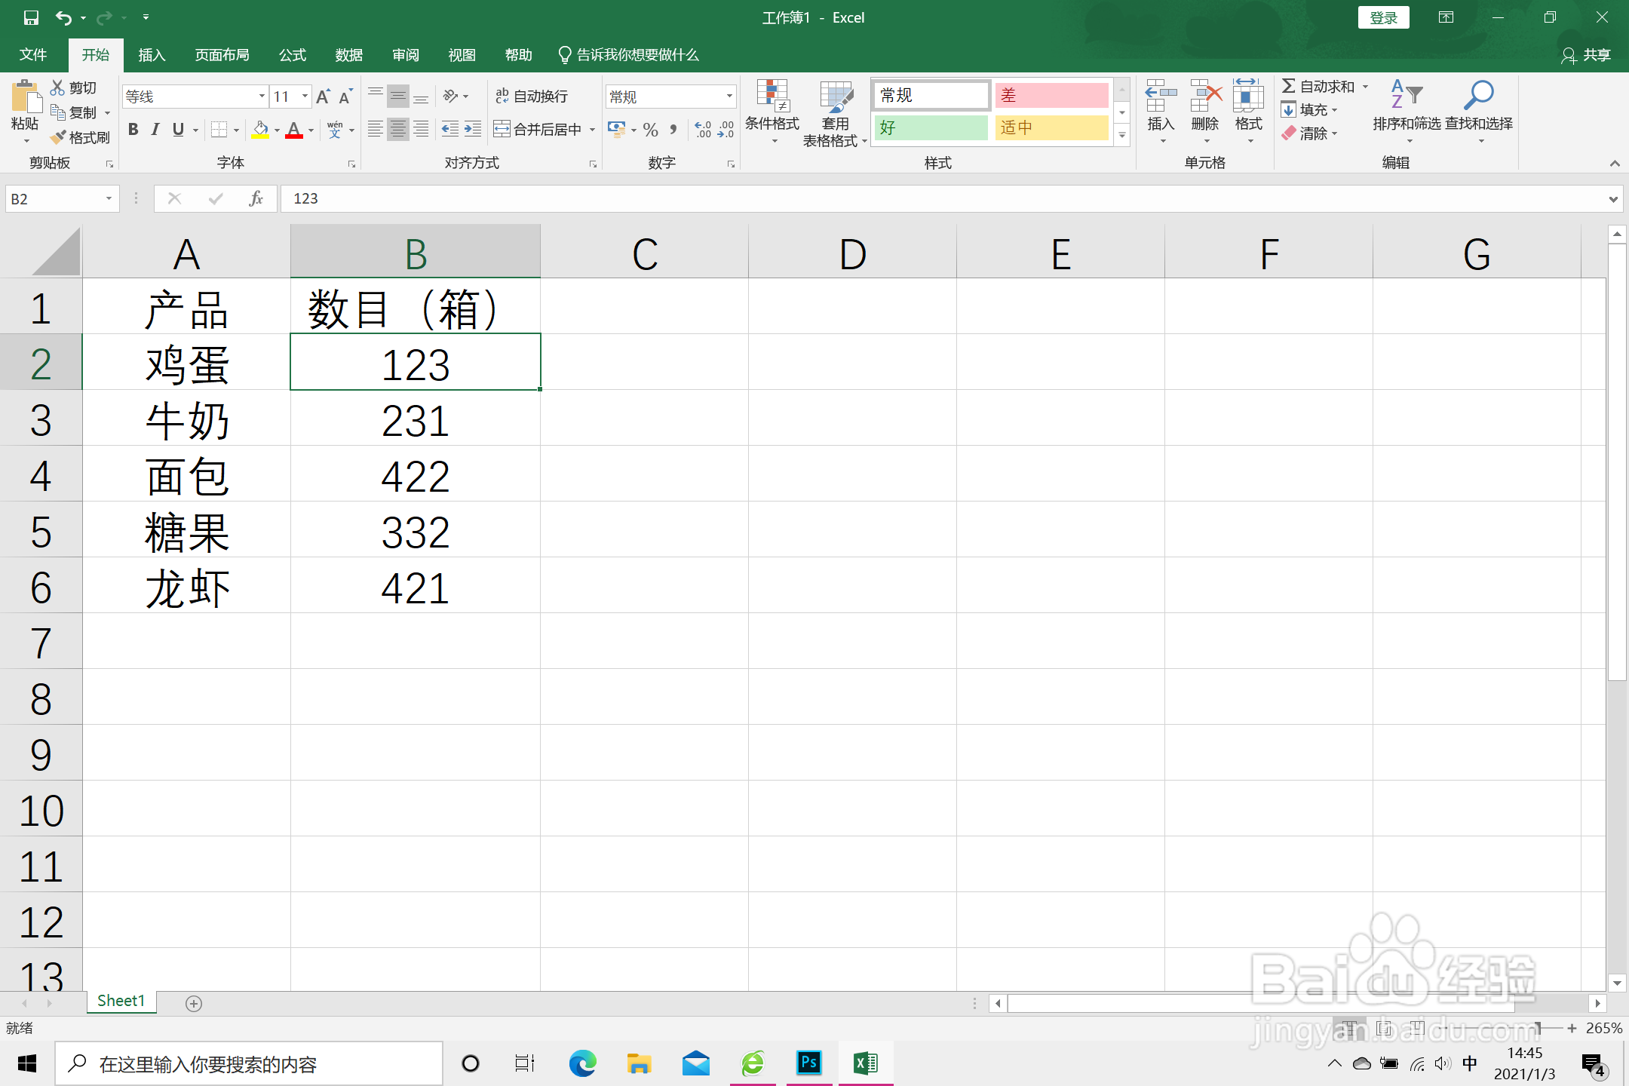
Task: Switch to the 插入 ribbon tab
Action: point(152,55)
